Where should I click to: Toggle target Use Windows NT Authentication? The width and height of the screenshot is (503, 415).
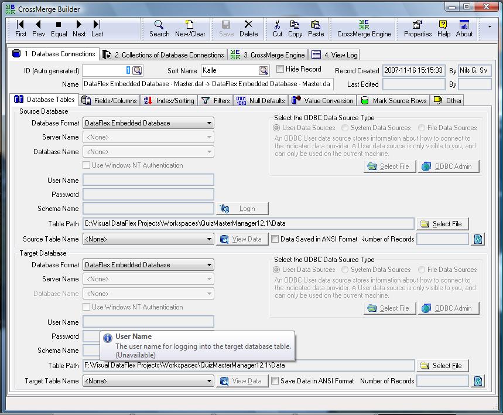click(x=86, y=307)
